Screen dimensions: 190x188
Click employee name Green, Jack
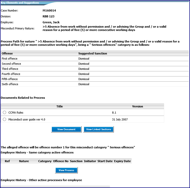(x=51, y=22)
